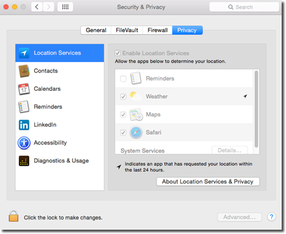Select Calendars label in sidebar

[47, 89]
